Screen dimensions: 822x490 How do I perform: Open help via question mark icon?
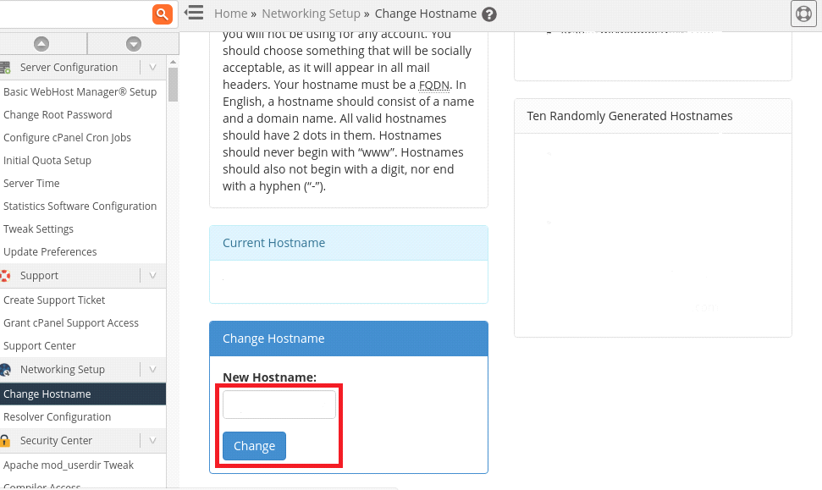click(x=489, y=14)
